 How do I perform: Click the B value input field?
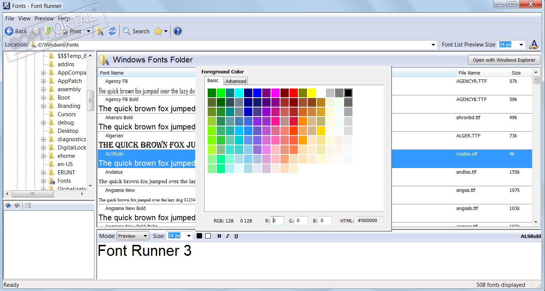pos(325,221)
